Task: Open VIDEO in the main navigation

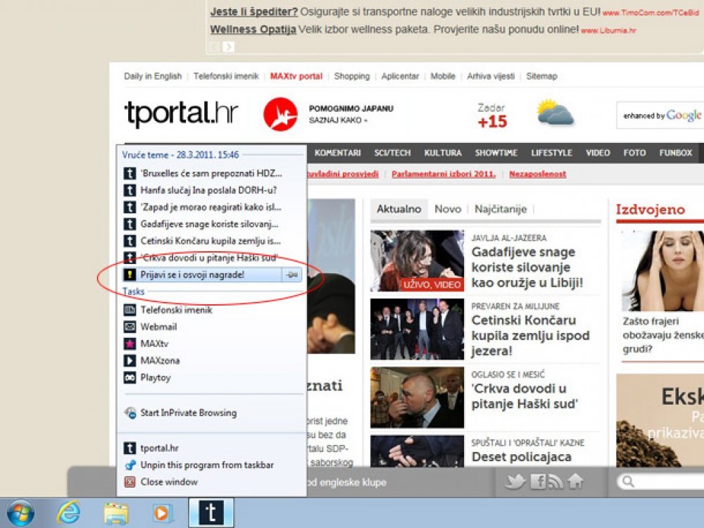Action: (x=598, y=153)
